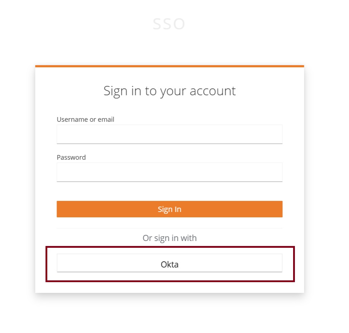Click the underline of the Username field

[169, 144]
